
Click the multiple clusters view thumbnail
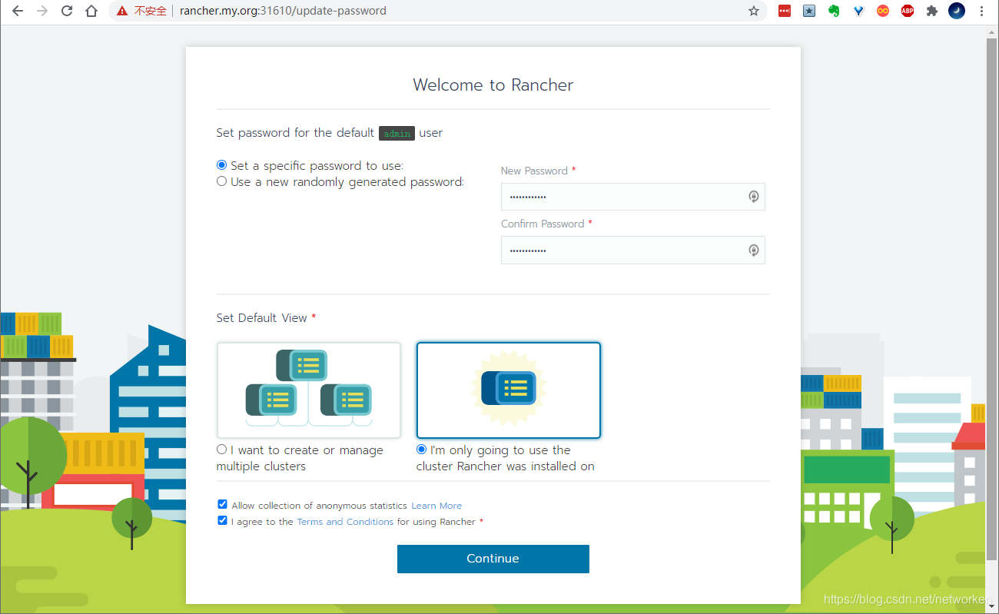[x=309, y=390]
